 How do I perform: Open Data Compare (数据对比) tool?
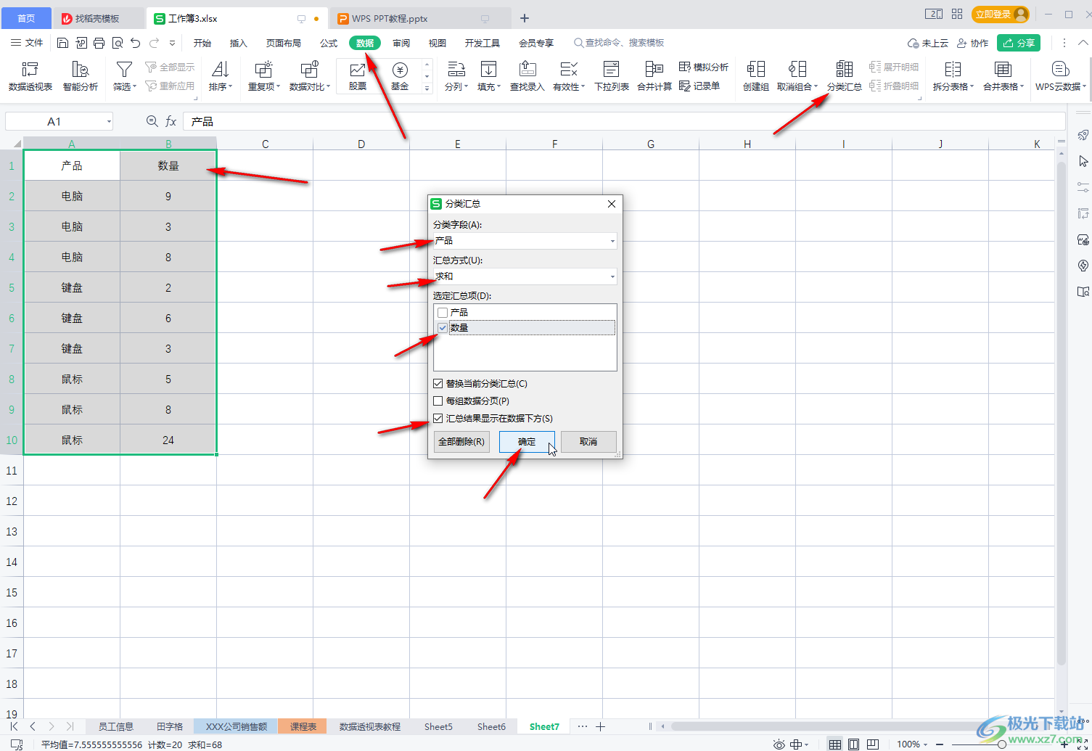click(x=310, y=76)
